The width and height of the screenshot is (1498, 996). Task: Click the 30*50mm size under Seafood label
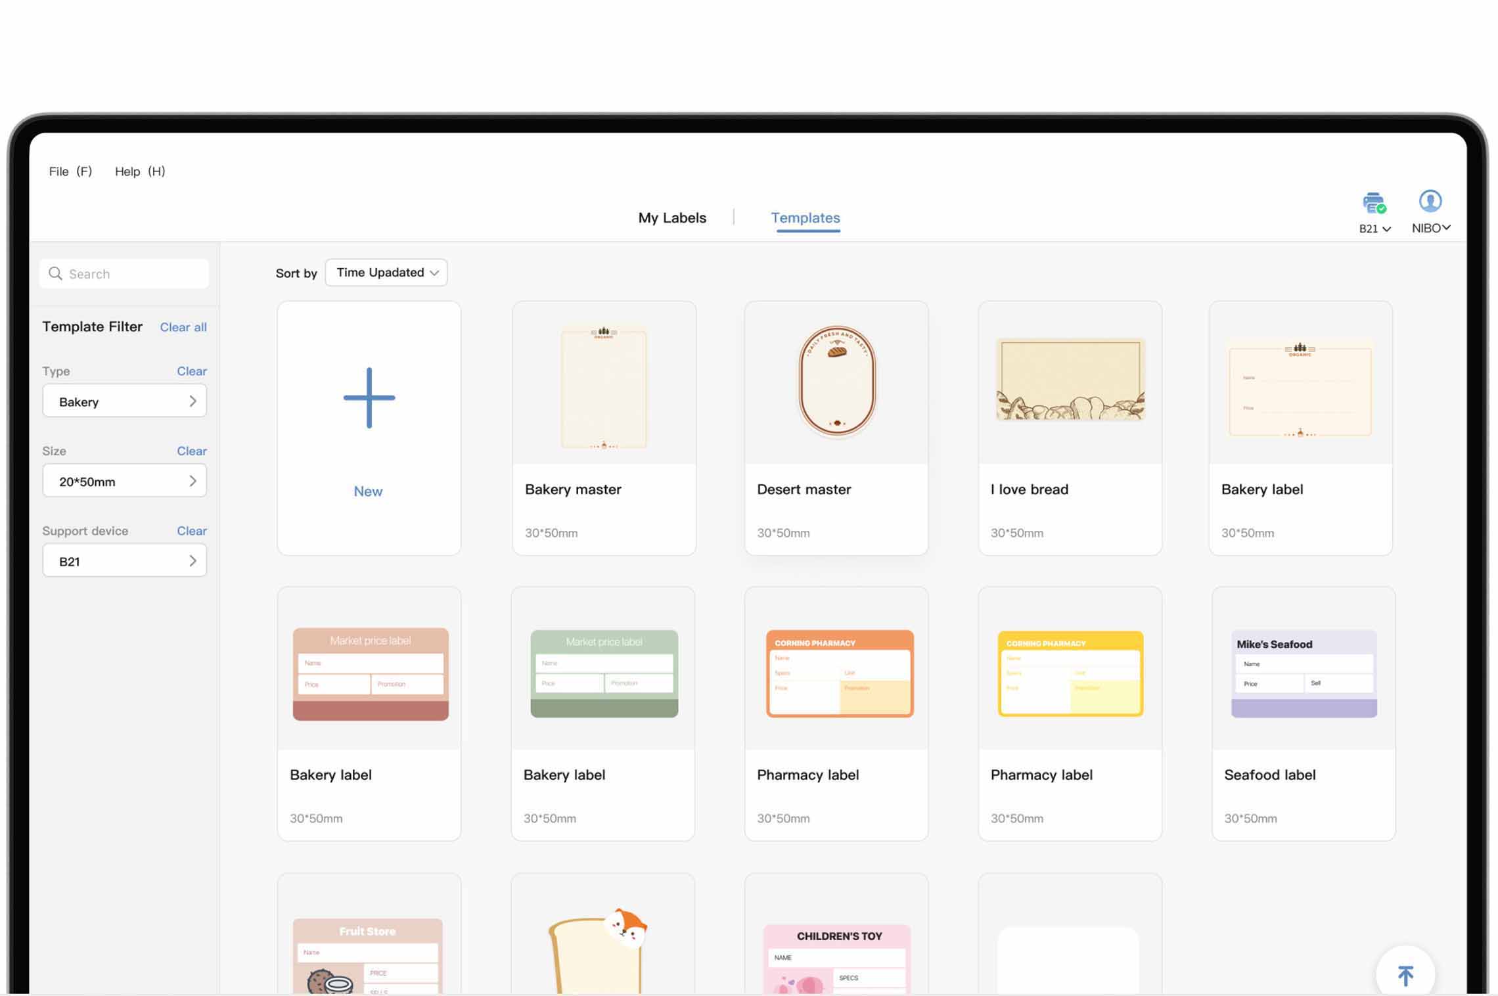click(1250, 819)
